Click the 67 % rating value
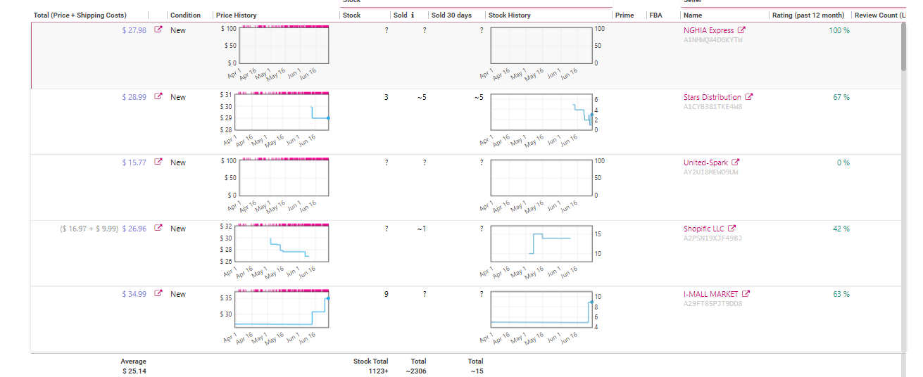The height and width of the screenshot is (377, 923). coord(841,97)
